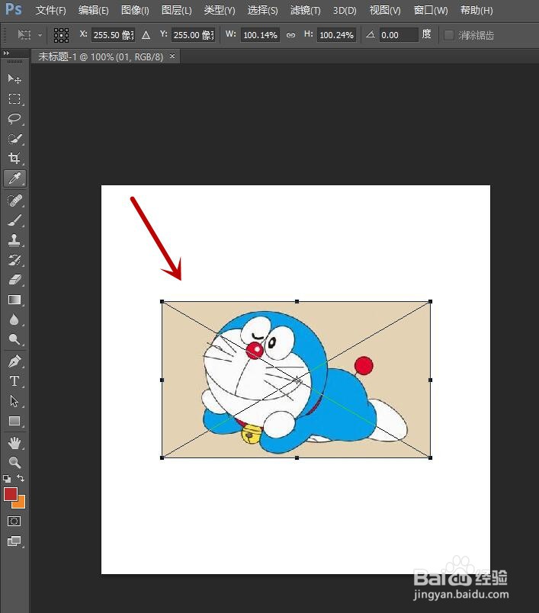The width and height of the screenshot is (539, 613).
Task: Reset default foreground and background colors
Action: point(7,478)
